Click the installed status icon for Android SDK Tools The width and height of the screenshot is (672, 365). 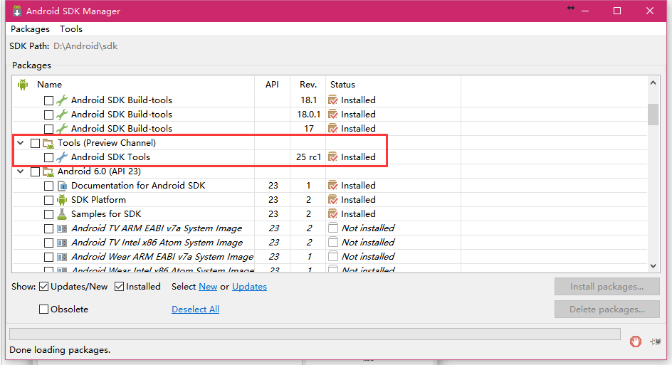(332, 157)
